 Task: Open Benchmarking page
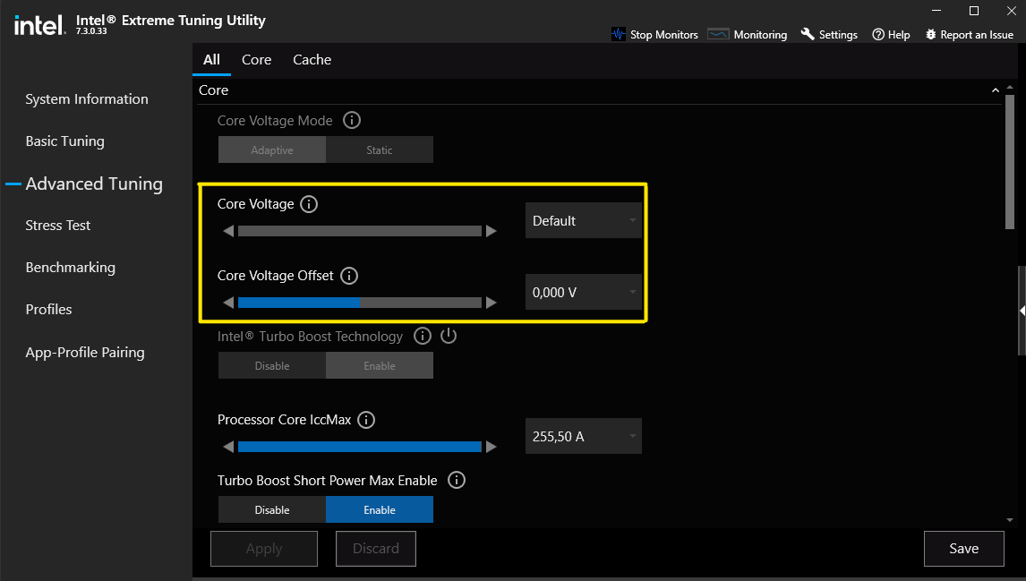(x=70, y=267)
